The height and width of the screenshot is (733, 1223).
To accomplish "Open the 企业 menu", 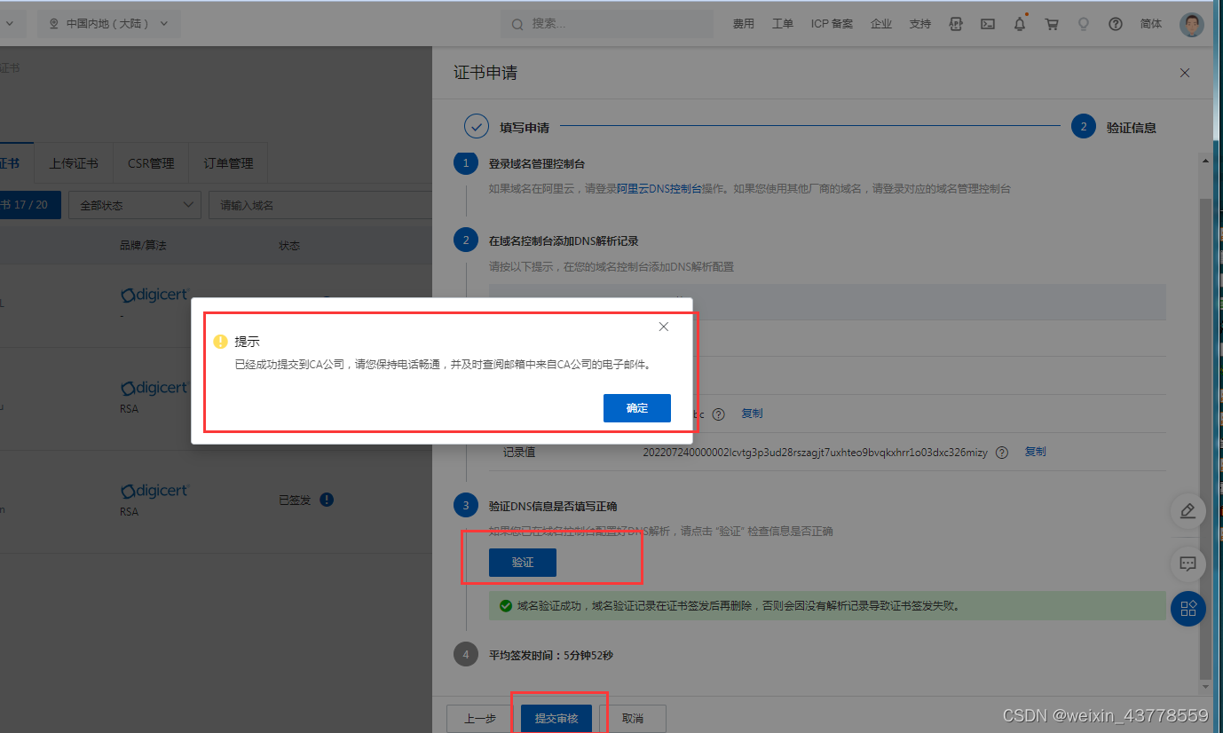I will (x=881, y=24).
